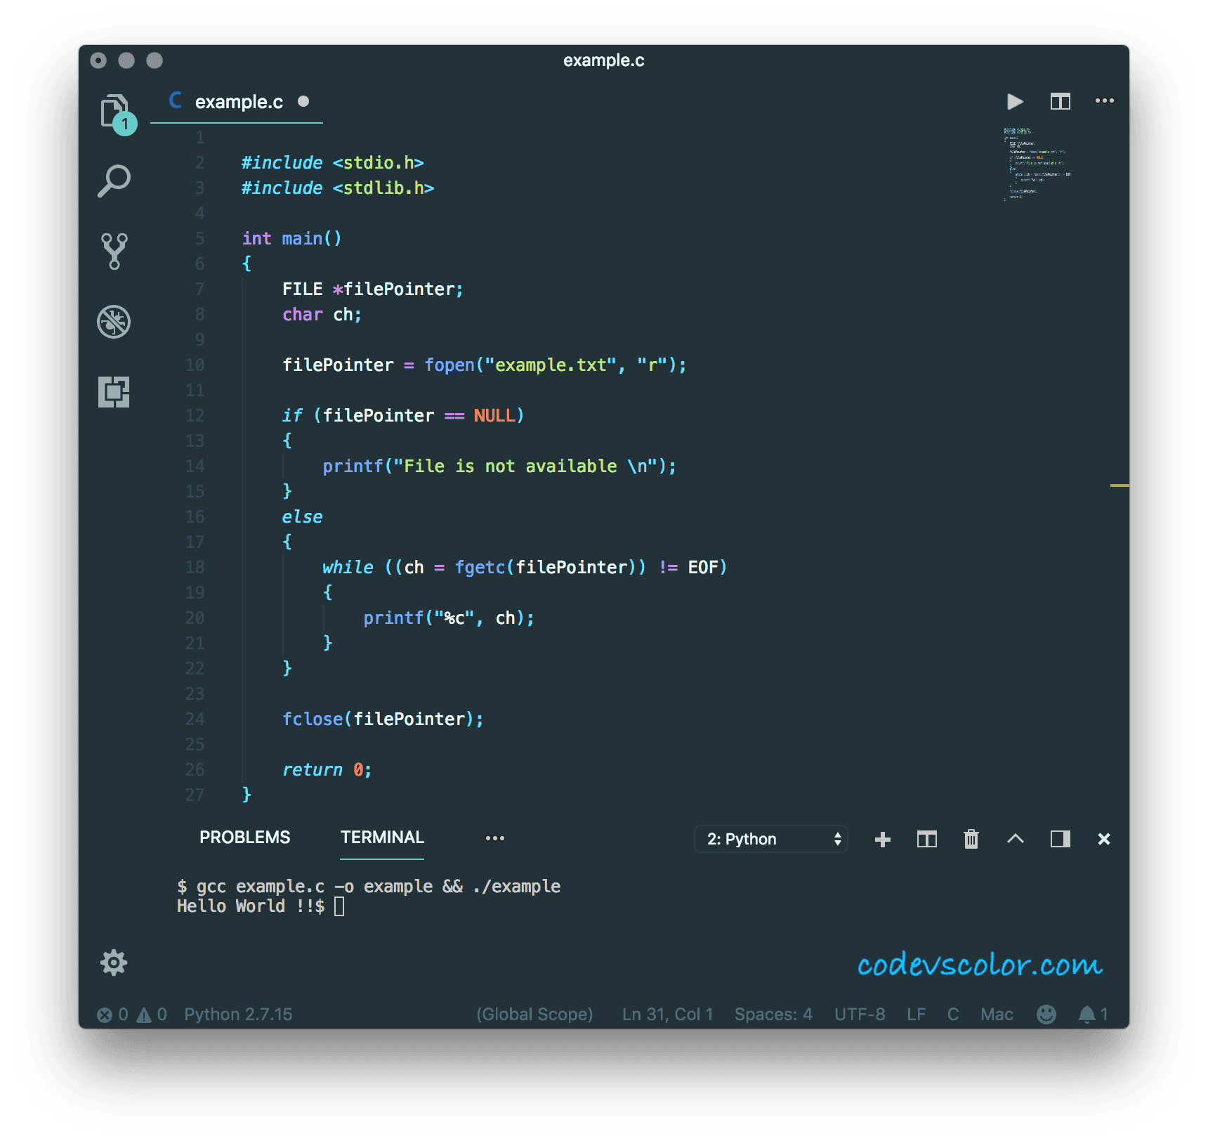Click Python 2.7.15 in status bar
The width and height of the screenshot is (1208, 1141).
click(x=237, y=1014)
